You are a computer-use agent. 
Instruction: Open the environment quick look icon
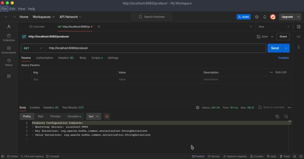tap(299, 27)
